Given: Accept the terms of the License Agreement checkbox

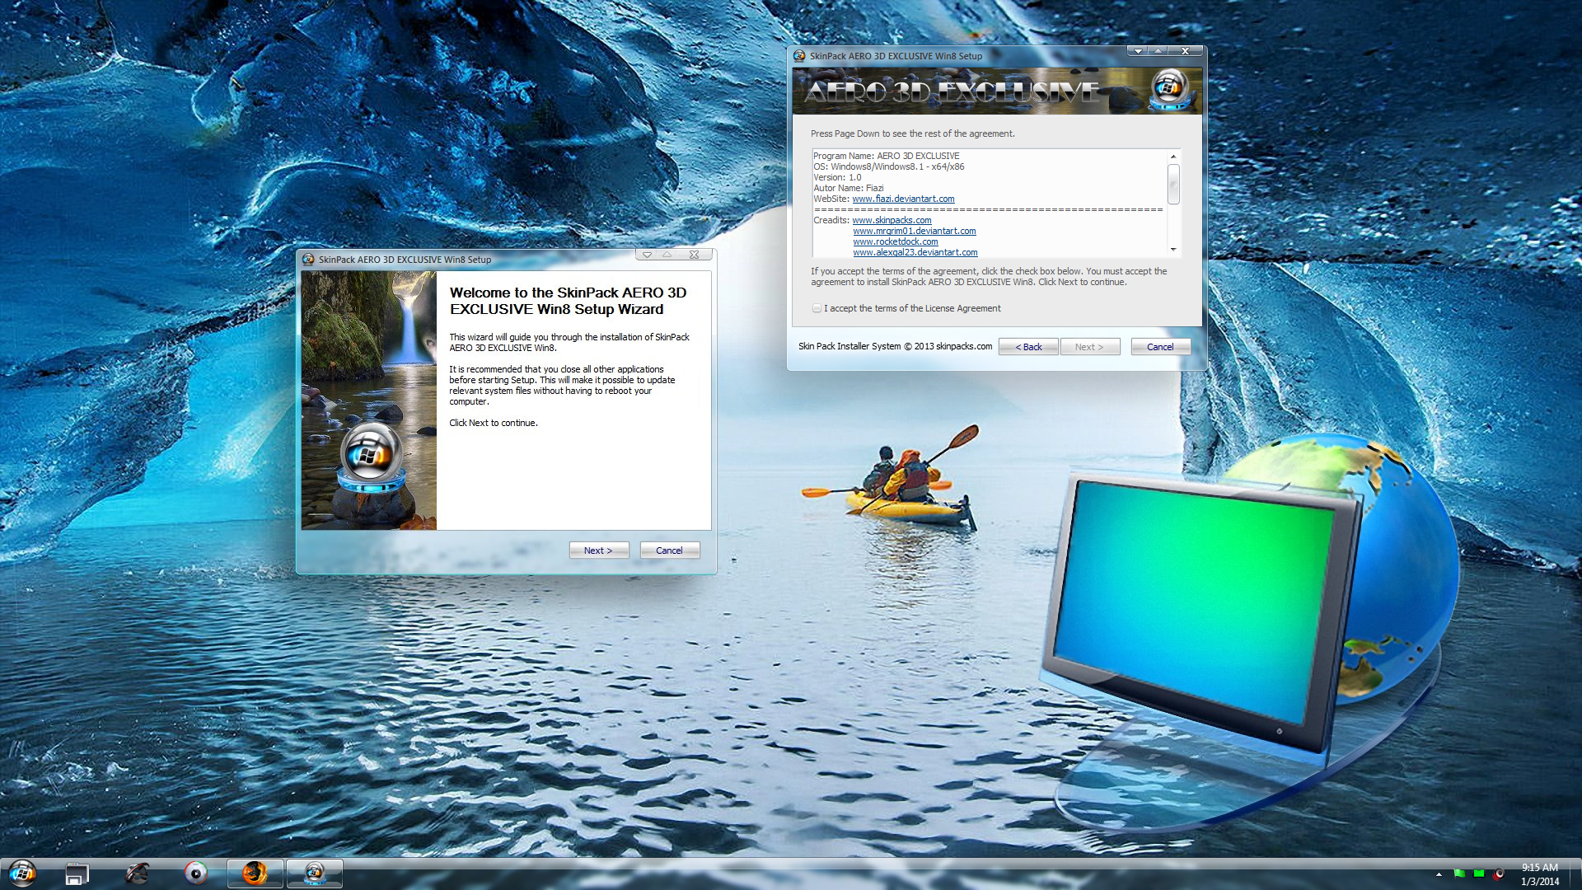Looking at the screenshot, I should click(x=817, y=308).
